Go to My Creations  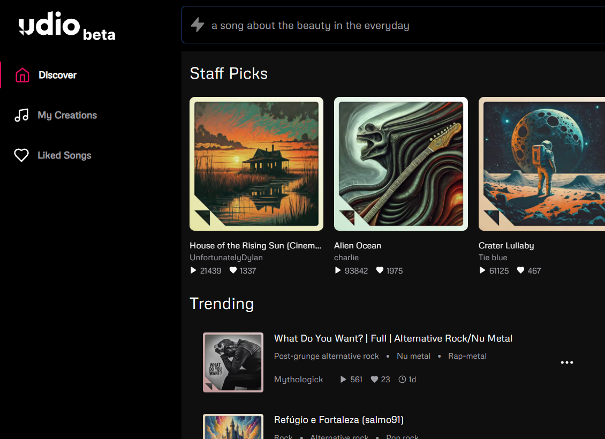(67, 115)
